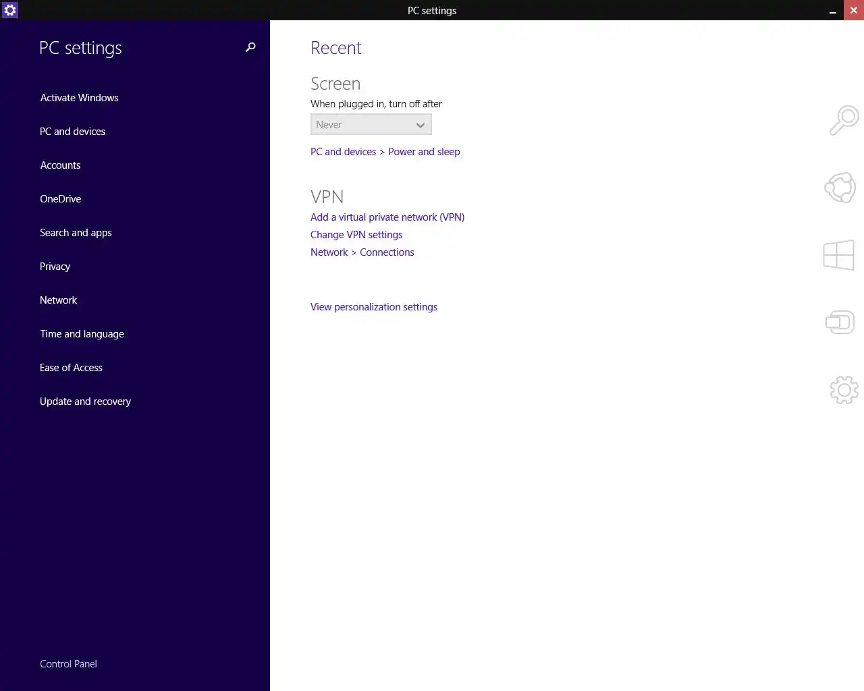This screenshot has height=691, width=864.
Task: Follow the 'PC and devices' breadcrumb link
Action: point(343,152)
